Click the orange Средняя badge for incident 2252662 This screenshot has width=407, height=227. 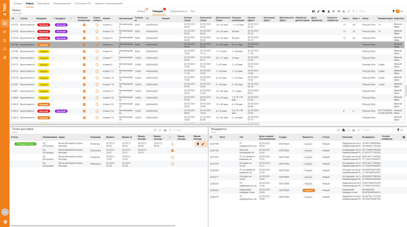pyautogui.click(x=308, y=190)
